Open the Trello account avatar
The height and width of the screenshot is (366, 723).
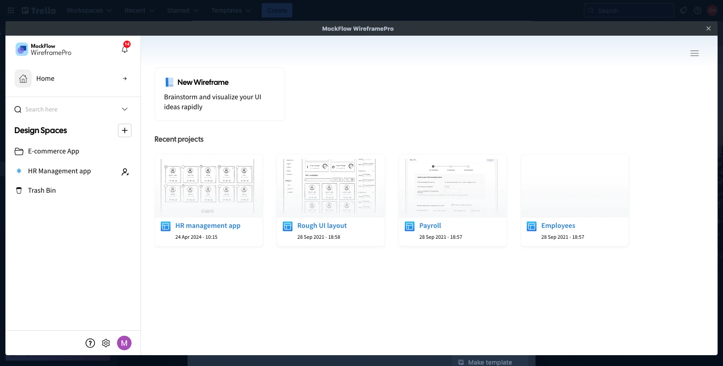click(712, 10)
